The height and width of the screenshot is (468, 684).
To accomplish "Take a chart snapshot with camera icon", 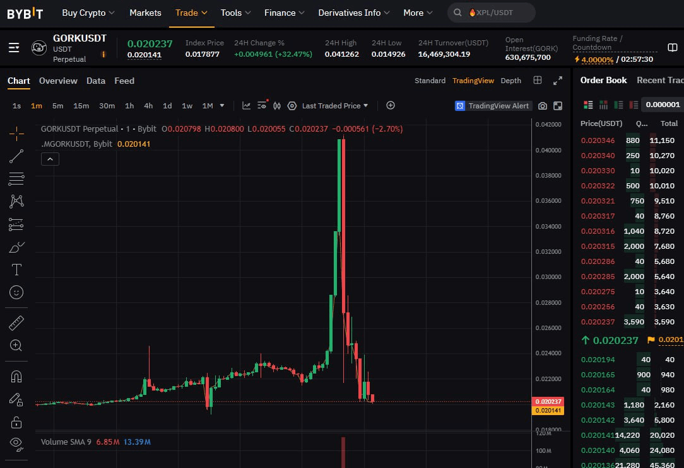I will [x=543, y=106].
